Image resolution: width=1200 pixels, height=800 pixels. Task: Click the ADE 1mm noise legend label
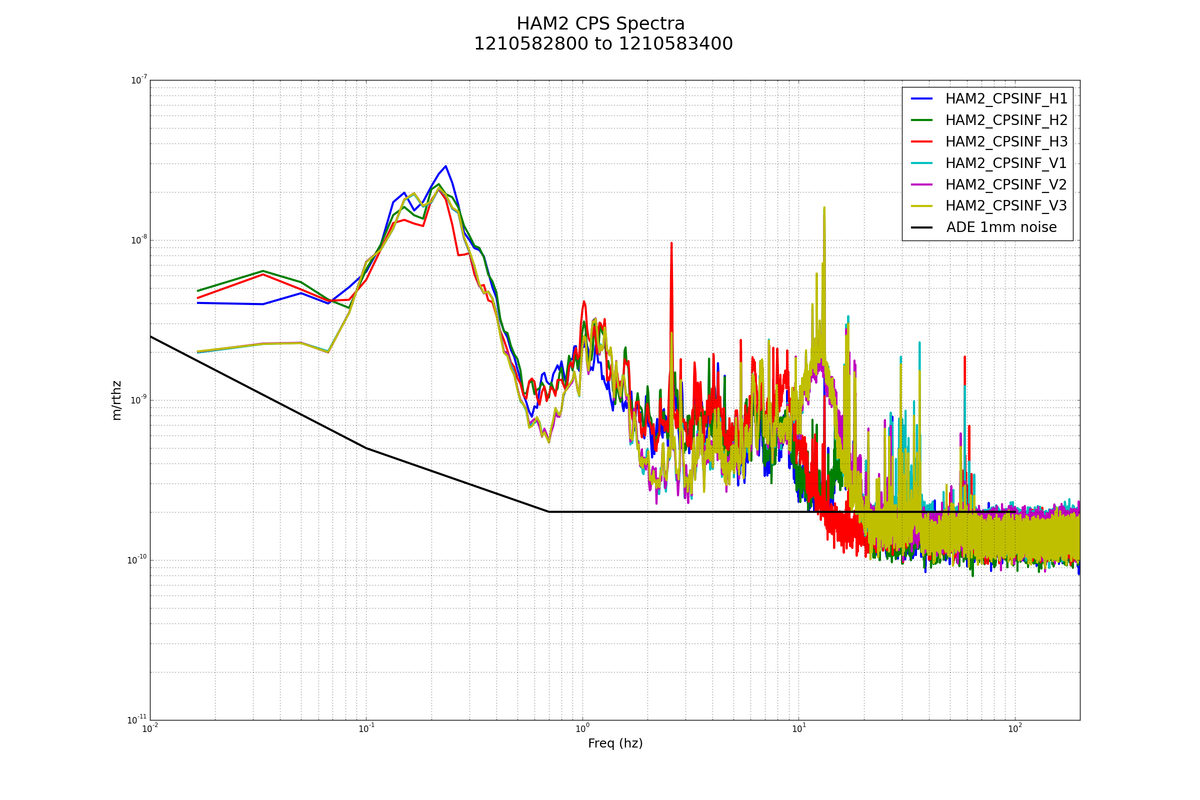click(x=1001, y=227)
